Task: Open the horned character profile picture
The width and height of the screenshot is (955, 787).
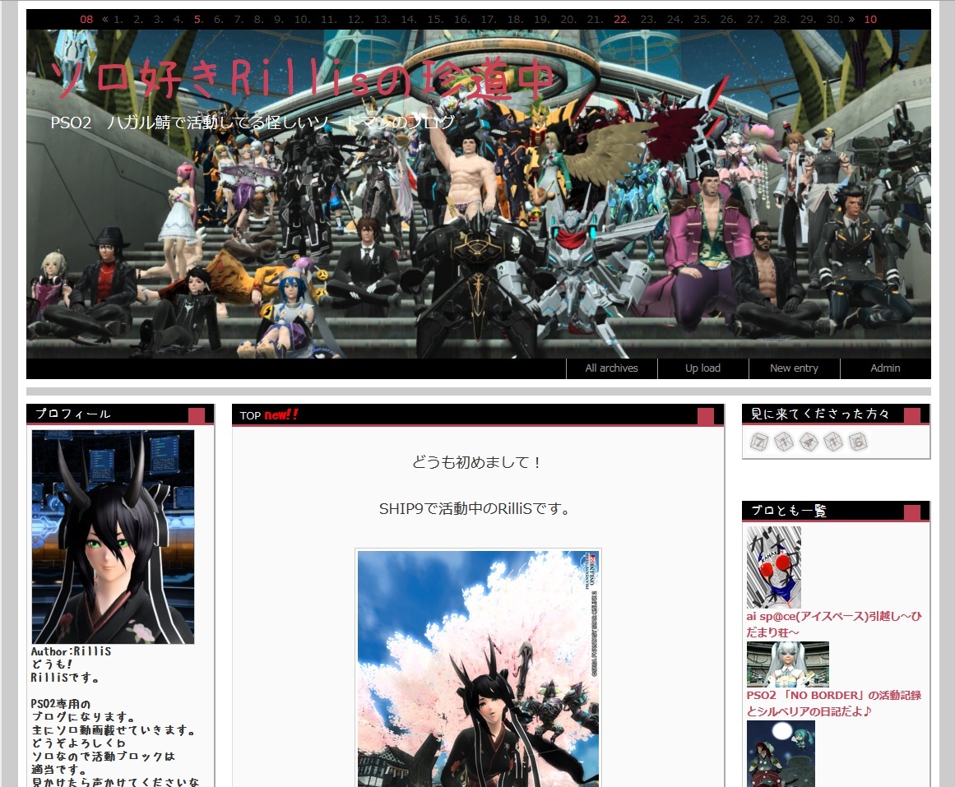Action: 114,537
